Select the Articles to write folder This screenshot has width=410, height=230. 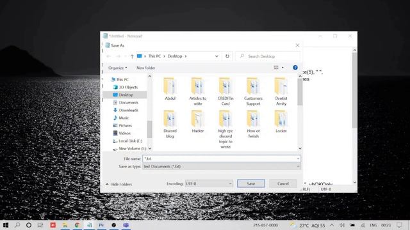[x=198, y=91]
